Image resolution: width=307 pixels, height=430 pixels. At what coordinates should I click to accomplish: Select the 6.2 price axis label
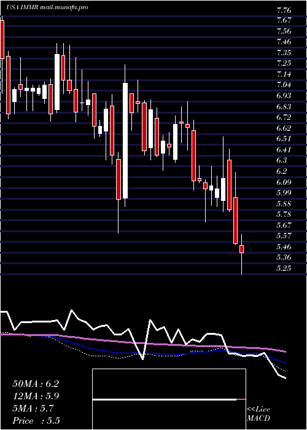click(282, 171)
